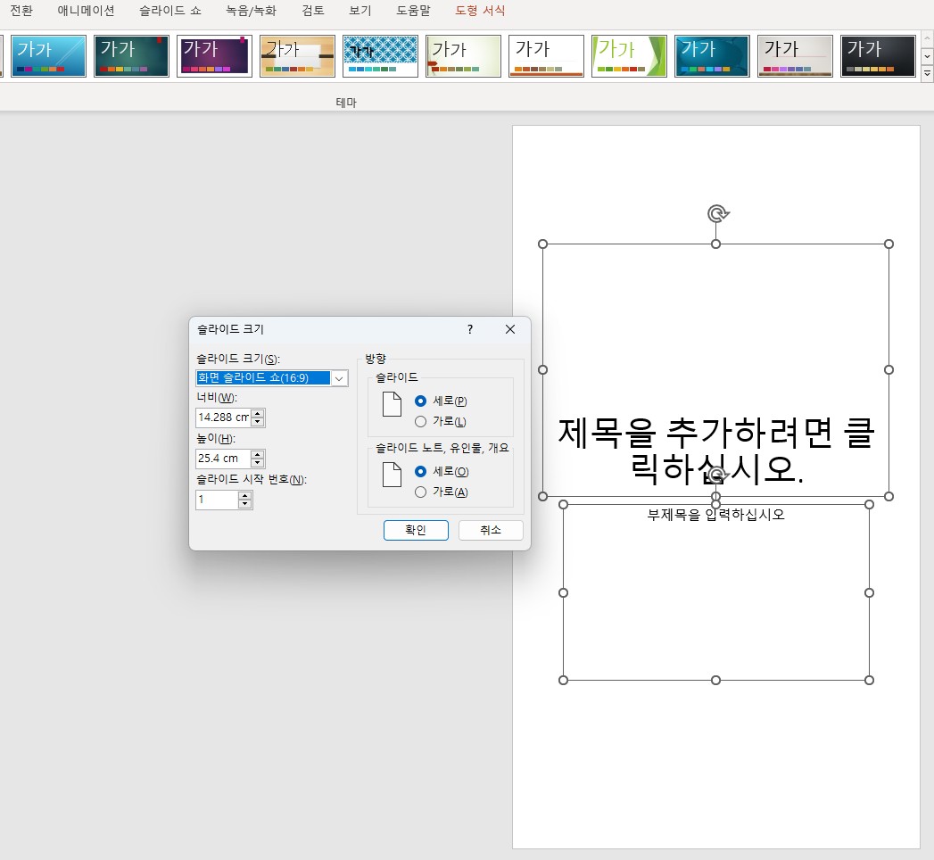Open the 슬라이드 크기 dropdown list
Image resolution: width=934 pixels, height=860 pixels.
pyautogui.click(x=339, y=378)
